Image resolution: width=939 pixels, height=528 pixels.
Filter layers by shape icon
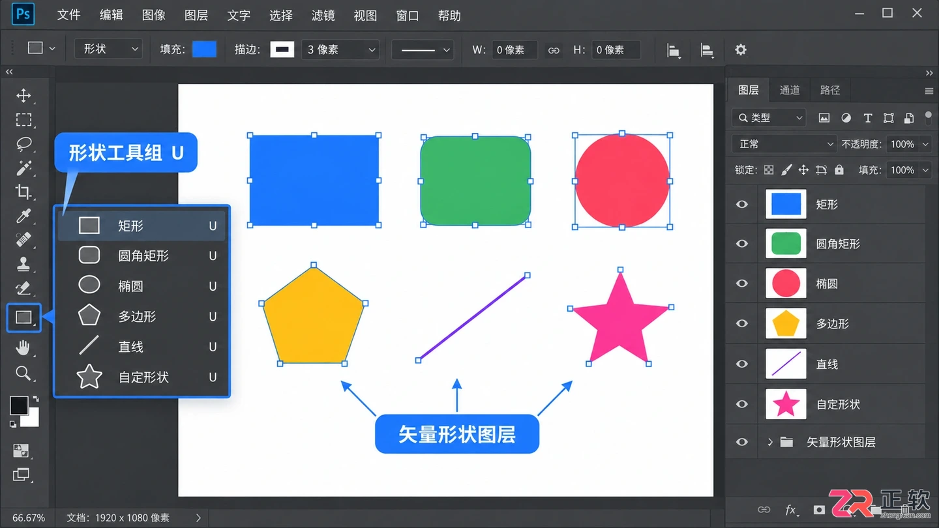click(888, 118)
